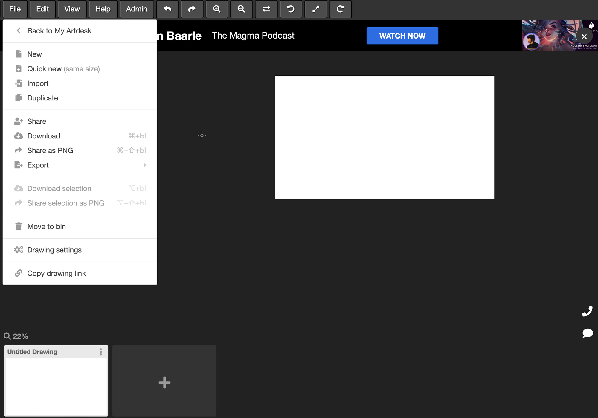598x418 pixels.
Task: Open Untitled Drawing three-dot options menu
Action: click(x=101, y=352)
